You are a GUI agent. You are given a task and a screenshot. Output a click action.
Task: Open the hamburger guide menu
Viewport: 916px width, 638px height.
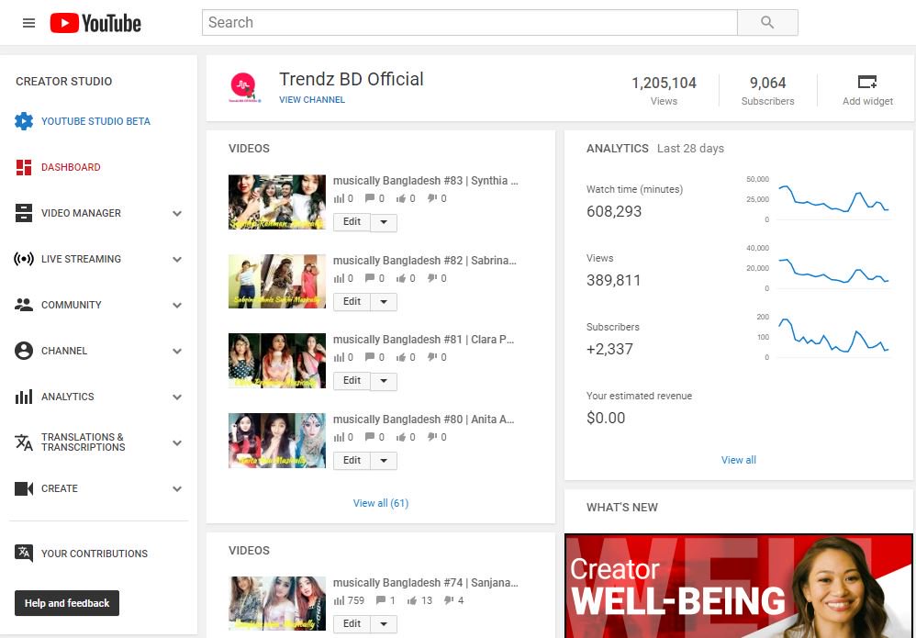coord(28,23)
